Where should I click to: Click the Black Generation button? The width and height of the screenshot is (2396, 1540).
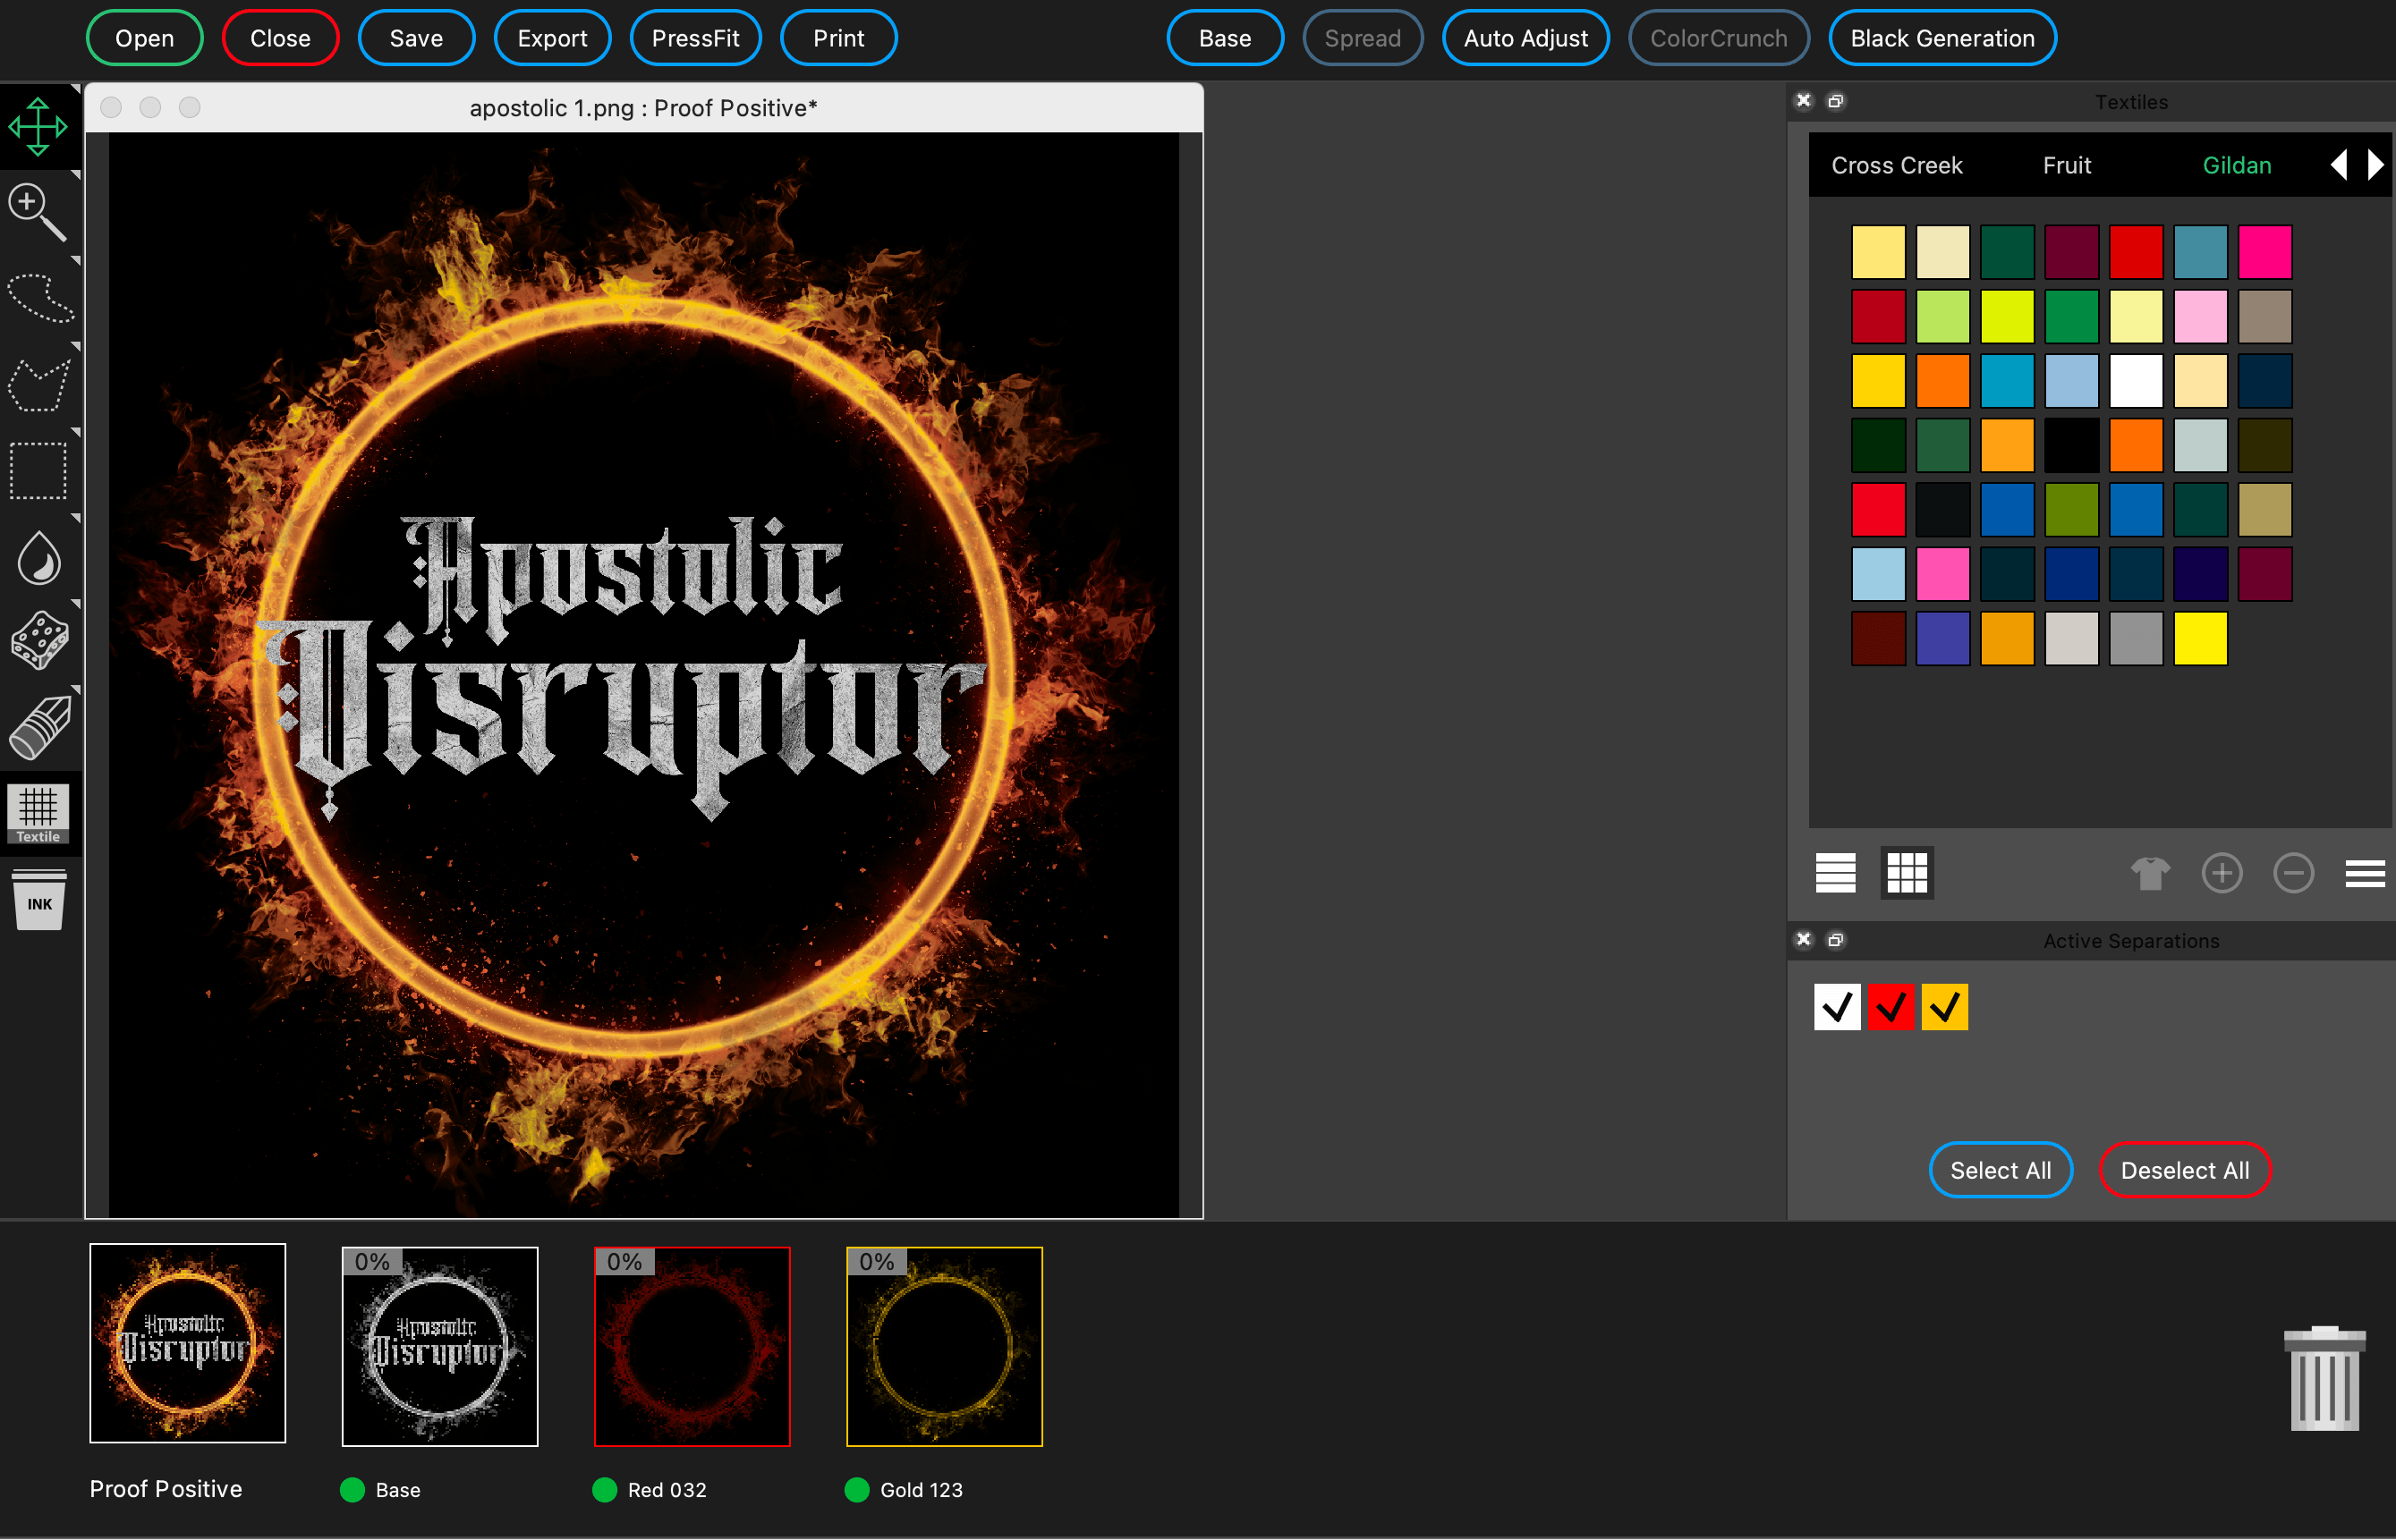(x=1941, y=38)
